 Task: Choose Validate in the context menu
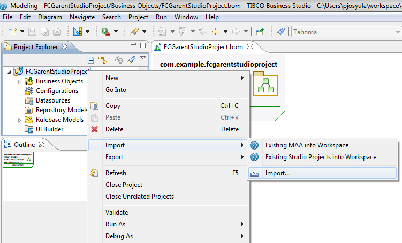[x=168, y=213]
